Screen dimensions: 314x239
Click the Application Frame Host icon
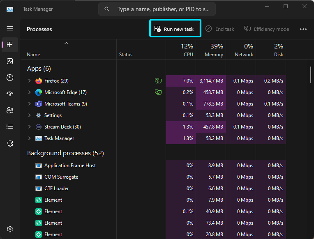coord(39,165)
